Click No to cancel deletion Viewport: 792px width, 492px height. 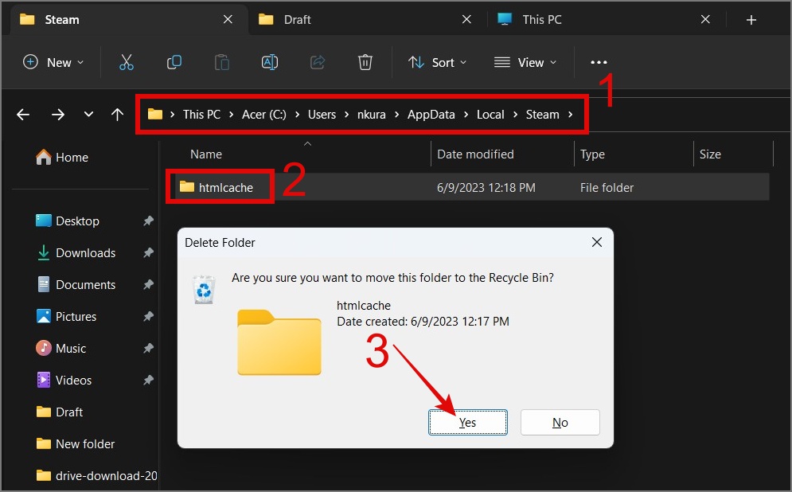[x=560, y=422]
